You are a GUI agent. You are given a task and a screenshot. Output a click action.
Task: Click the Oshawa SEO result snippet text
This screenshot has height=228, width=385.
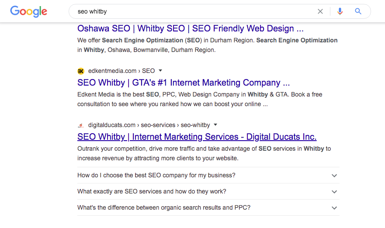click(x=207, y=45)
